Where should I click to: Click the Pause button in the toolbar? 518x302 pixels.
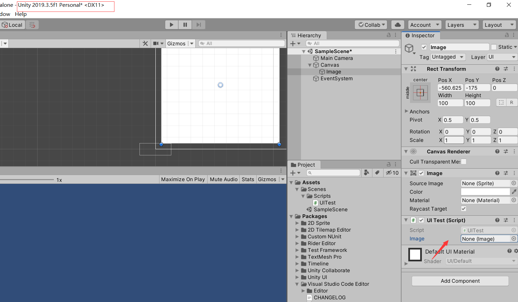tap(185, 24)
